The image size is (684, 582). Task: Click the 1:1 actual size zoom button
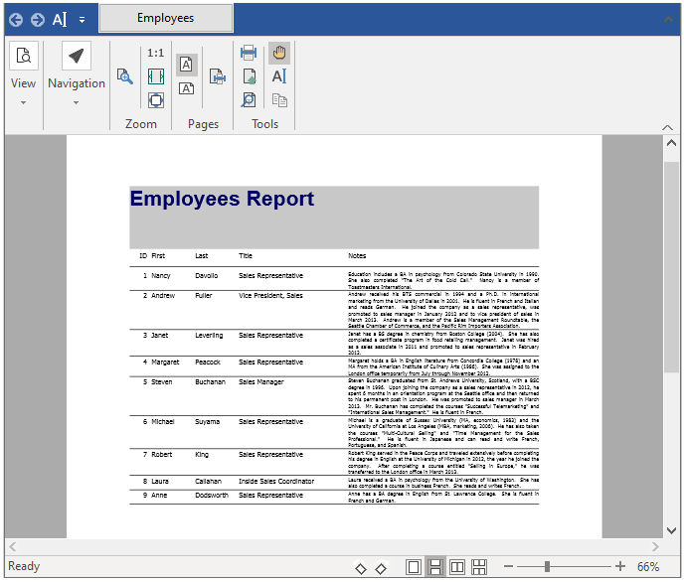click(156, 53)
